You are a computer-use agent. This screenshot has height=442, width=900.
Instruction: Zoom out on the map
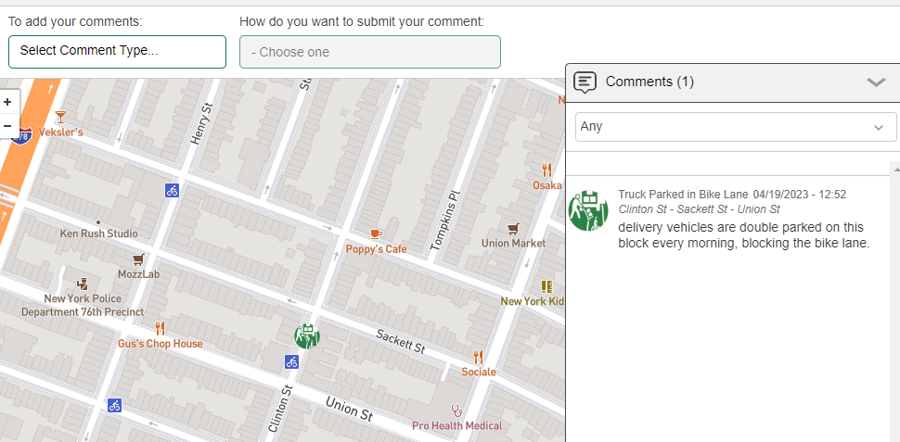[x=7, y=125]
